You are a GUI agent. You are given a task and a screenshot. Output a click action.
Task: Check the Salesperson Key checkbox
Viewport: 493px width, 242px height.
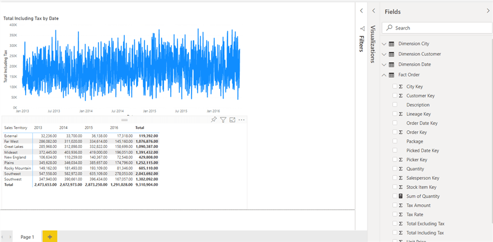394,178
